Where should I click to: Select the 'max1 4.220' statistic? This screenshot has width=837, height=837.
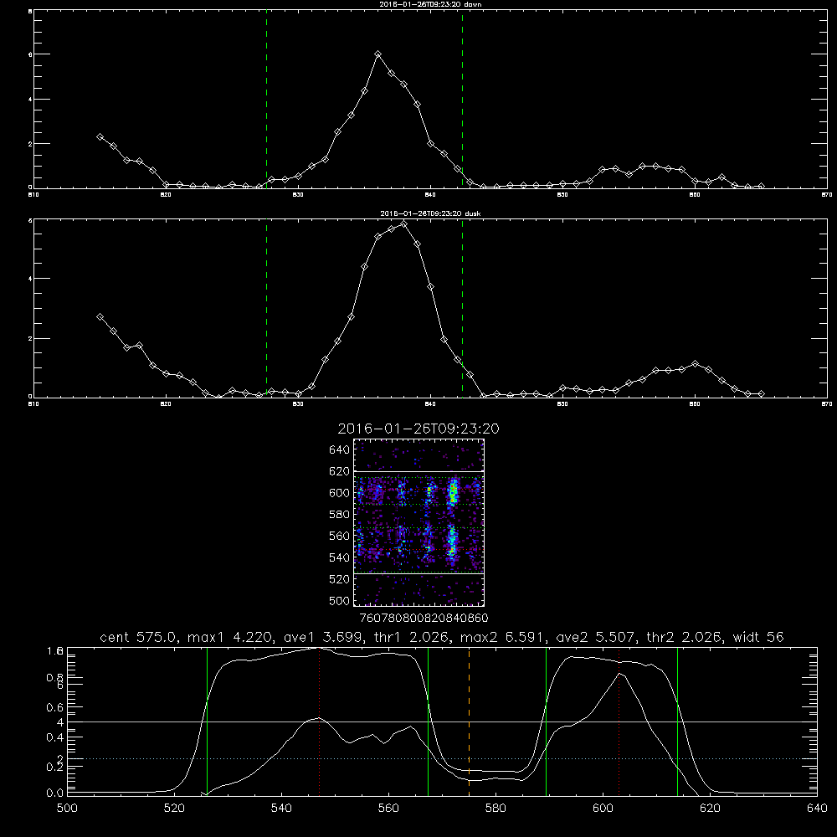point(228,637)
